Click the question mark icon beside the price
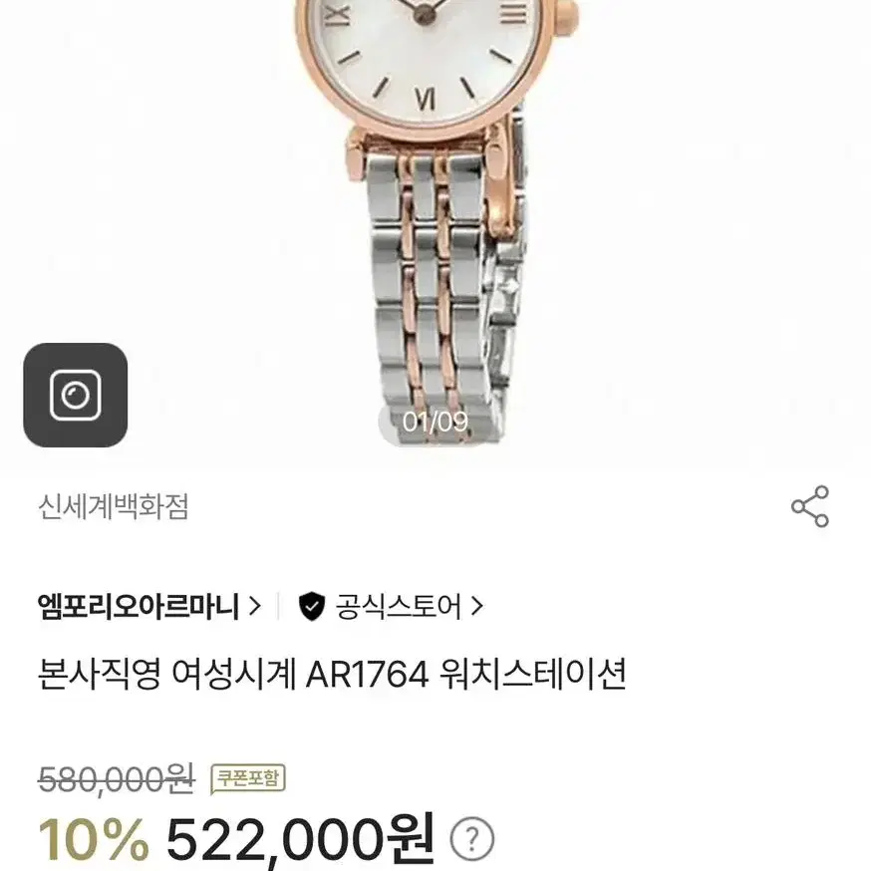Screen dimensions: 871x871 pos(471,839)
